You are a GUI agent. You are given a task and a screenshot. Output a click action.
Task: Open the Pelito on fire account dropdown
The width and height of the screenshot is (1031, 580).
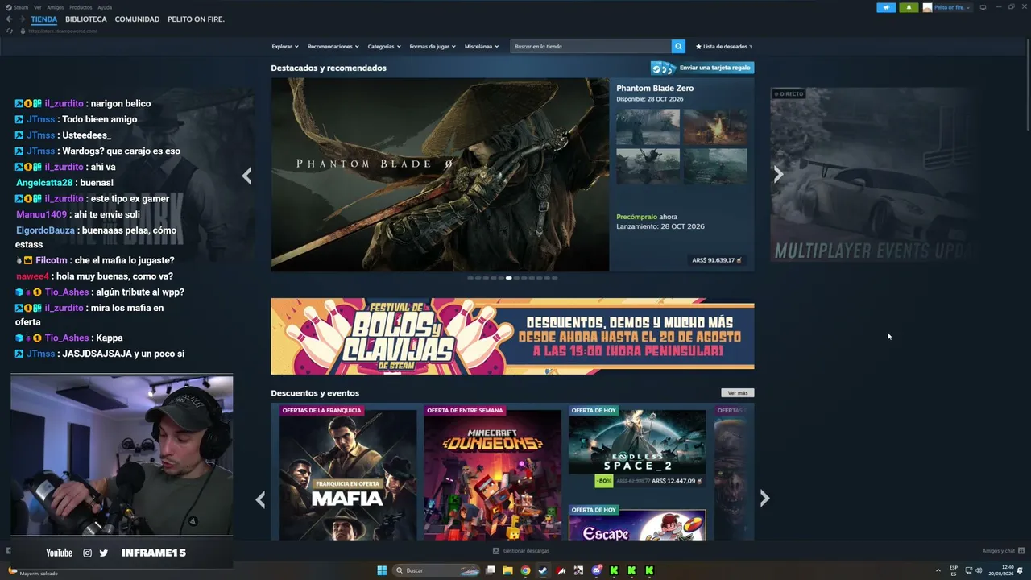coord(946,7)
